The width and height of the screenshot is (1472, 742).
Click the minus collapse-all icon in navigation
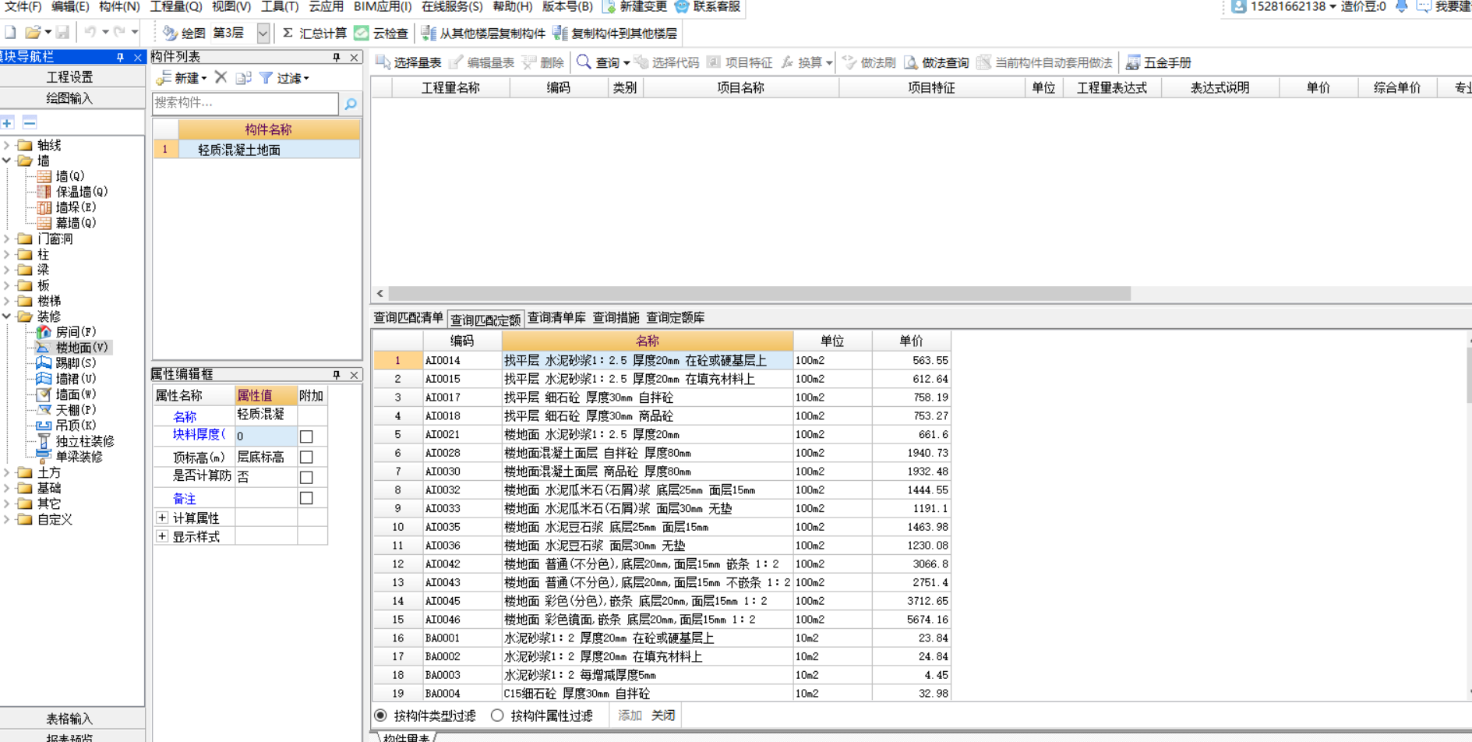30,122
